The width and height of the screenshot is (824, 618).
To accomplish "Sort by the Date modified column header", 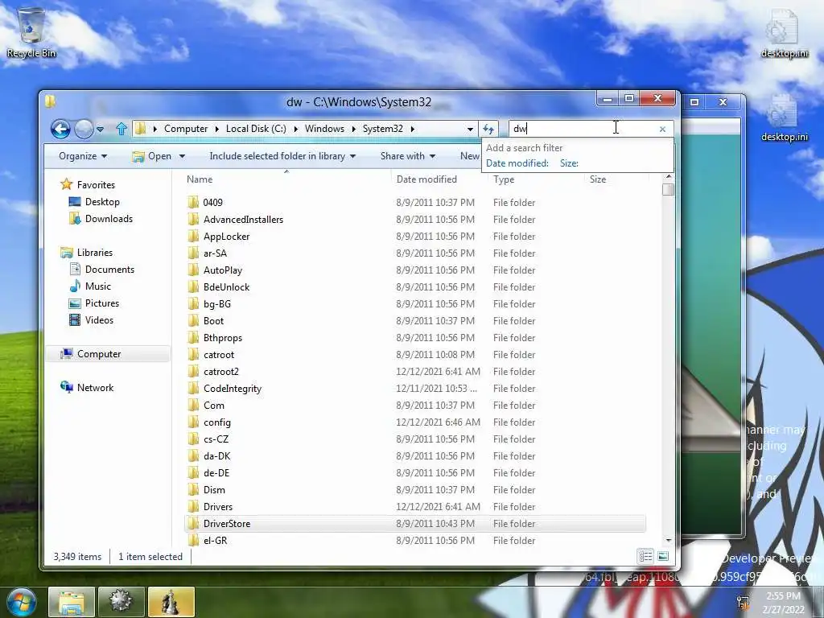I will click(x=426, y=179).
